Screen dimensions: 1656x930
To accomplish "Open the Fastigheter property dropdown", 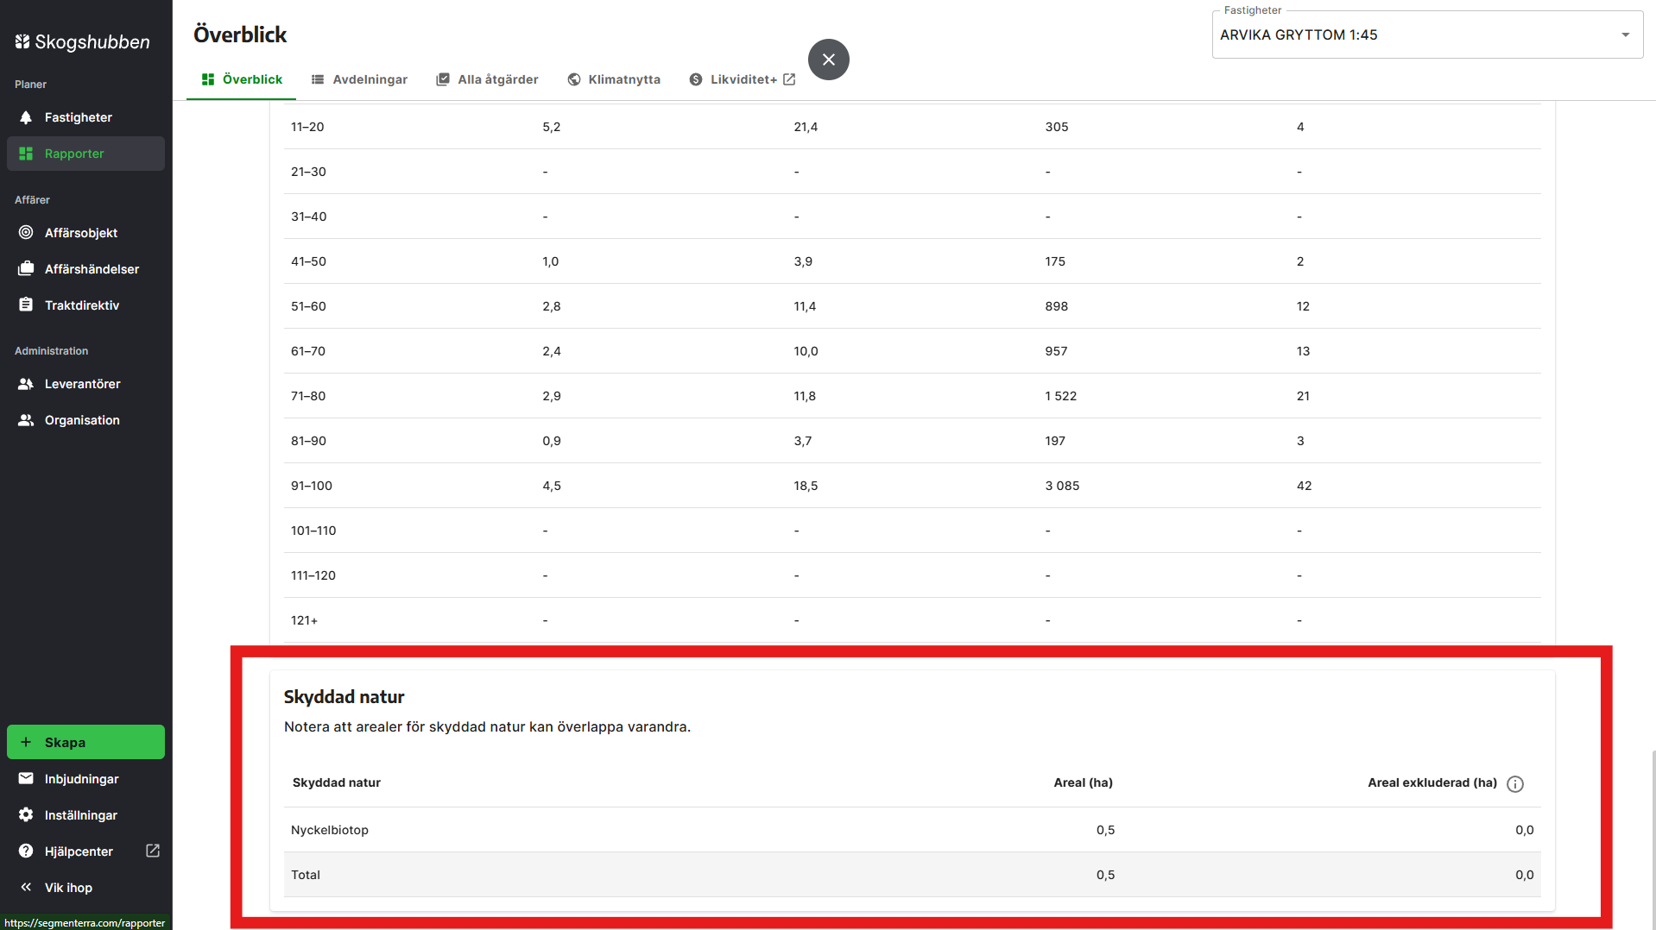I will 1427,35.
